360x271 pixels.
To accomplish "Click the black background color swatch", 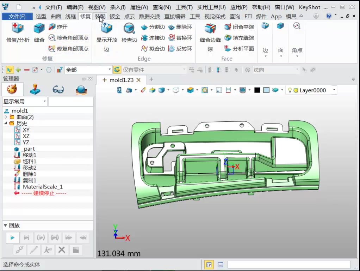I will pos(256,90).
